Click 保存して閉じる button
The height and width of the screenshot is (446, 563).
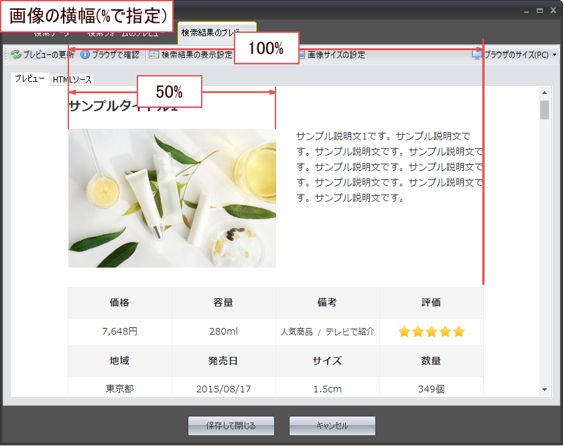231,426
